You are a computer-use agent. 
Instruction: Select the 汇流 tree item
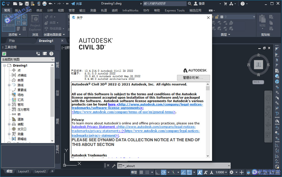tap(21, 100)
